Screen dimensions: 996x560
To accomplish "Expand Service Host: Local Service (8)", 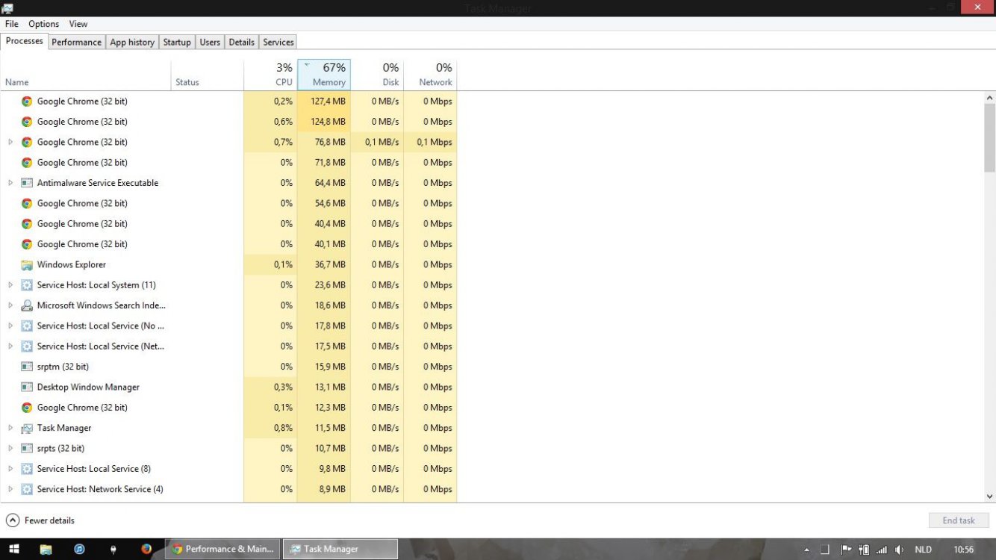I will [x=10, y=469].
